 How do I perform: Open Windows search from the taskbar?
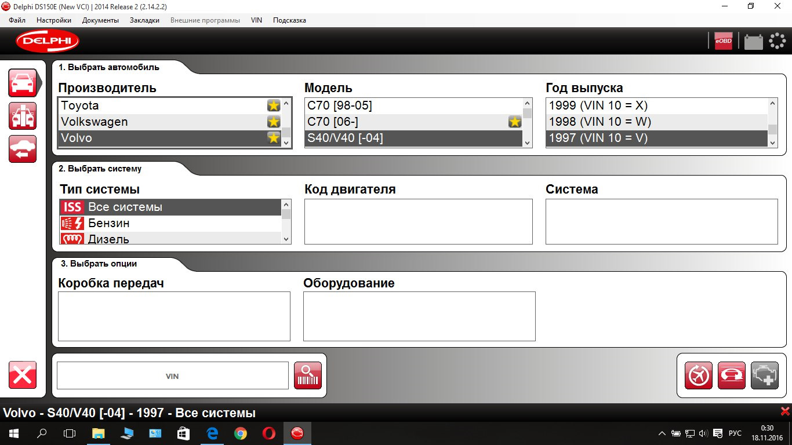[42, 433]
